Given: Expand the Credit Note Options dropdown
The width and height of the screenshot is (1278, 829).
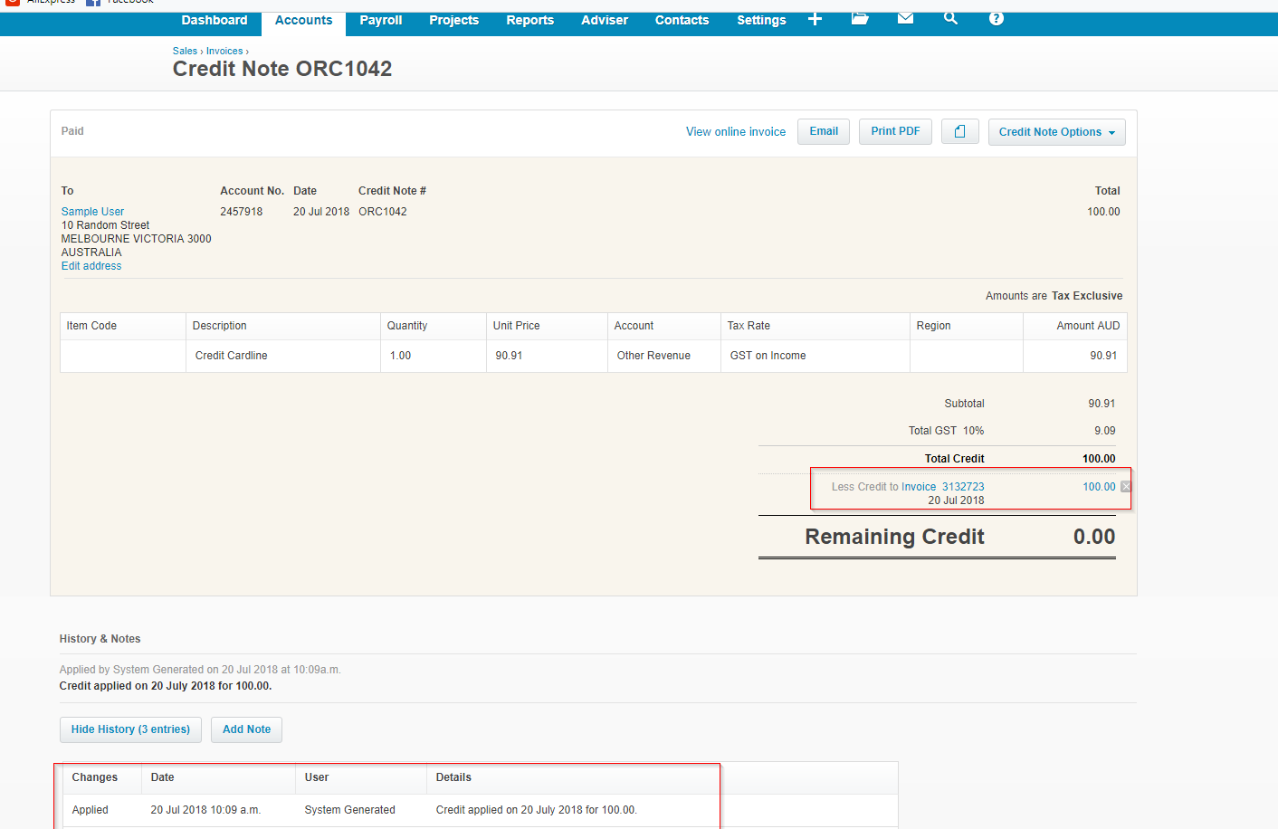Looking at the screenshot, I should pos(1056,132).
